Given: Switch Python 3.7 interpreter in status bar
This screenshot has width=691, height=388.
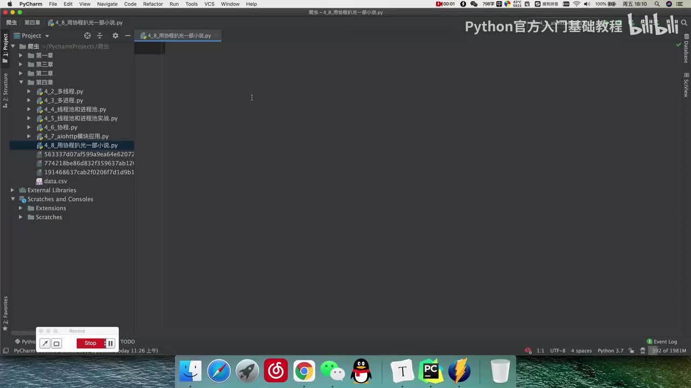Looking at the screenshot, I should tap(610, 351).
